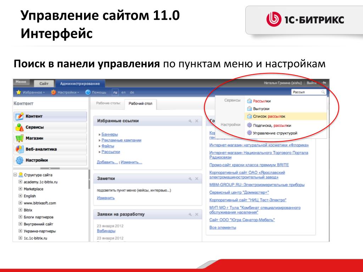
Task: Open the Настройки toolbar dropdown
Action: pyautogui.click(x=65, y=92)
